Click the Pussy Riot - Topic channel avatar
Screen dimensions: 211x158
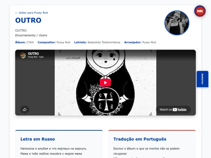tap(23, 55)
